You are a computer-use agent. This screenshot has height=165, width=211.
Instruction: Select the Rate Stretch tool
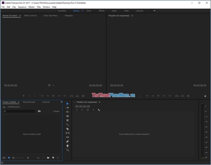pos(68,125)
